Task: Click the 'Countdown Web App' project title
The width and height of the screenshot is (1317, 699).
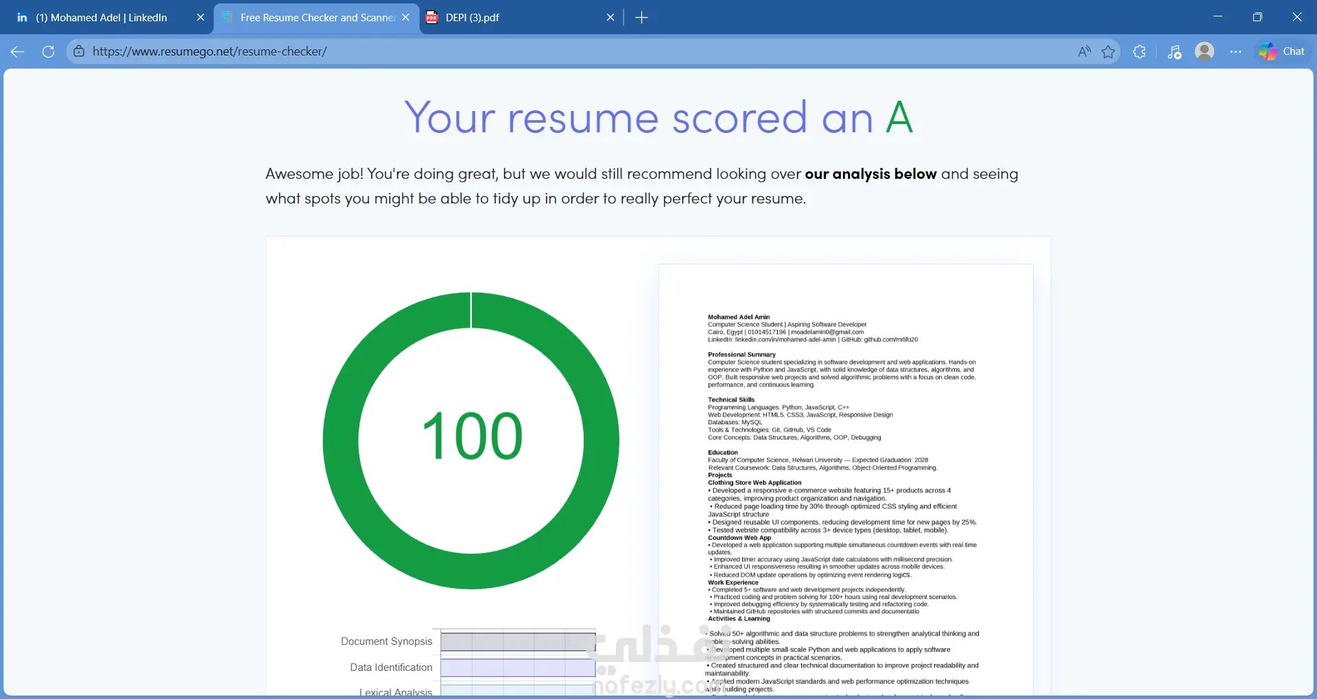Action: coord(739,538)
